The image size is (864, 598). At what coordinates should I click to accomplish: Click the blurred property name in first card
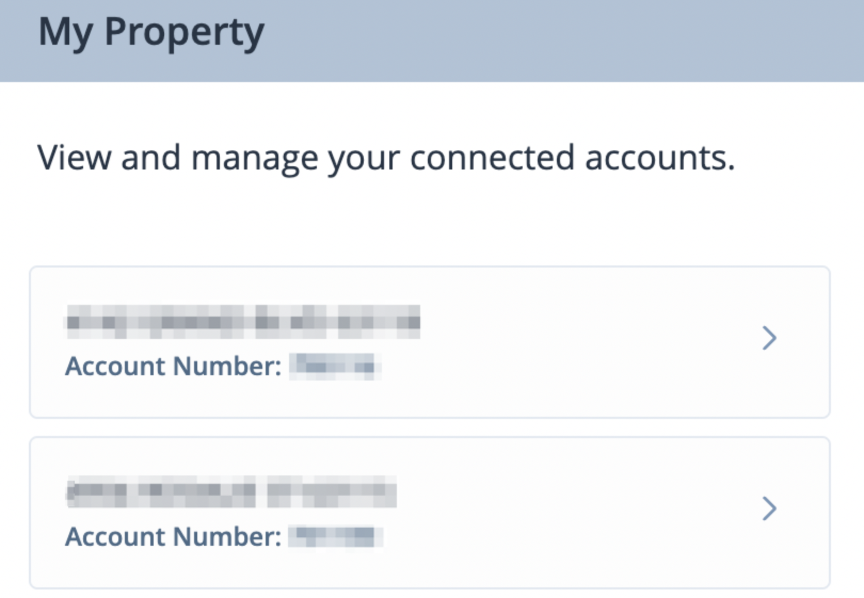[243, 322]
